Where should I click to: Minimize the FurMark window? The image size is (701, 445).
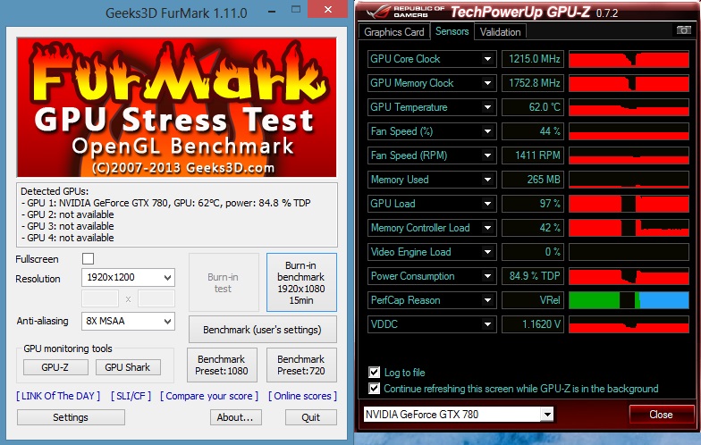point(272,11)
